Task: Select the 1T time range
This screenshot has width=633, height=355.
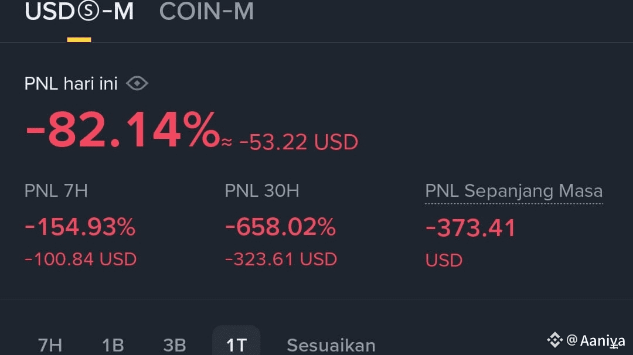Action: (x=236, y=344)
